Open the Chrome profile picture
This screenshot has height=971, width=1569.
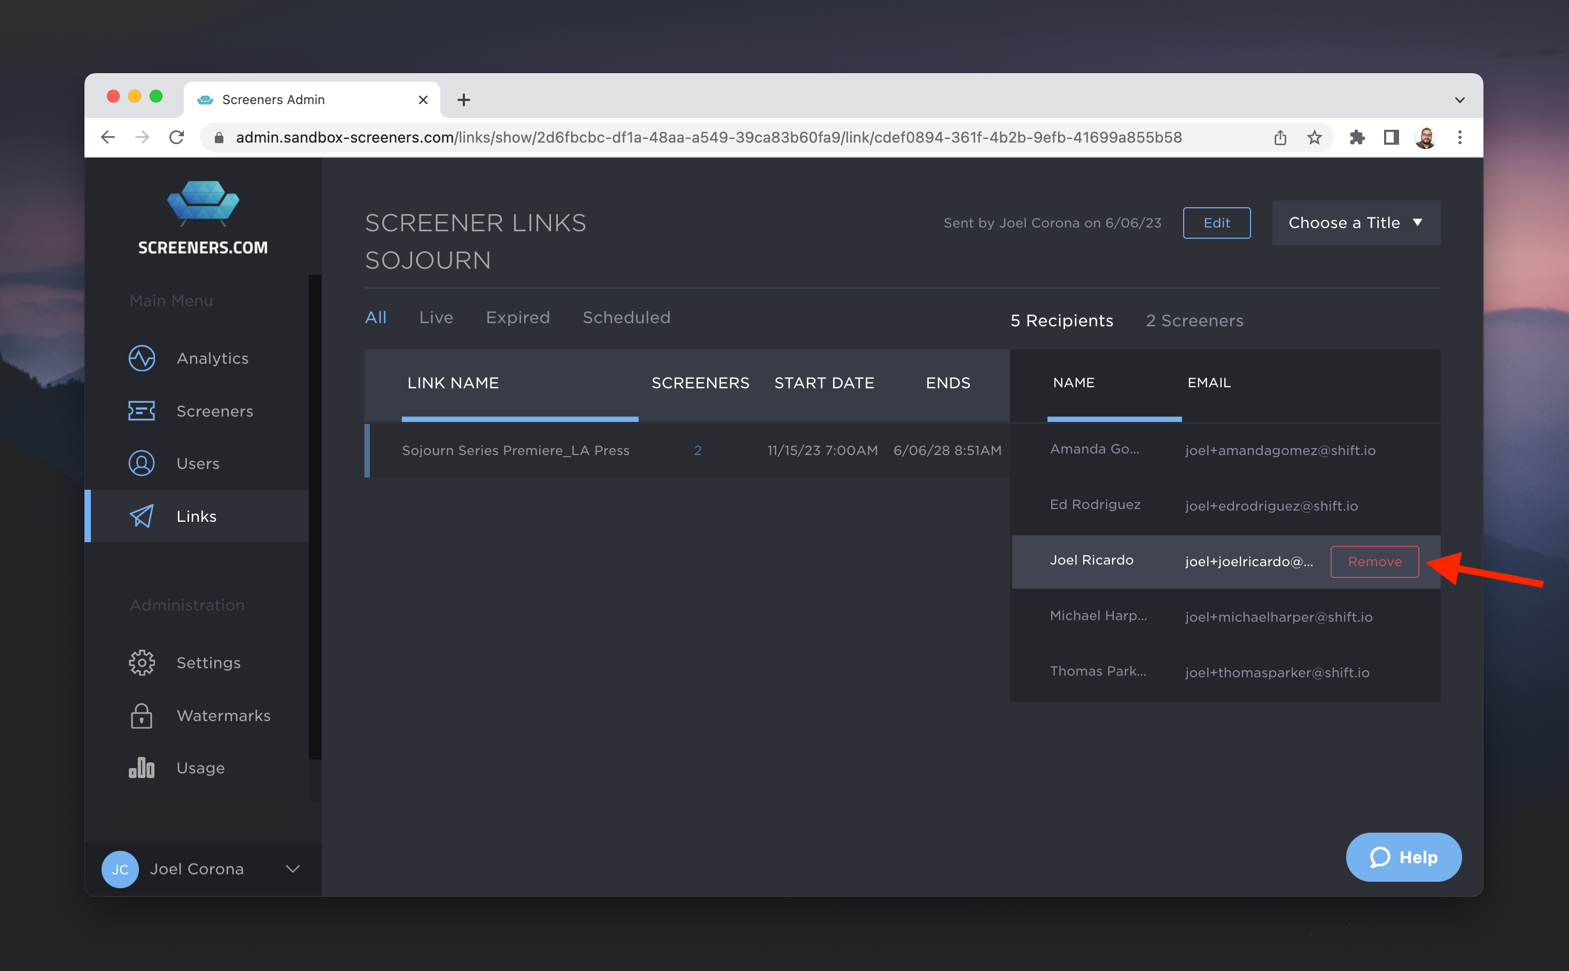coord(1425,137)
